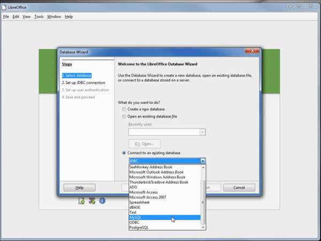
Task: Click the Help button in wizard
Action: (x=79, y=187)
